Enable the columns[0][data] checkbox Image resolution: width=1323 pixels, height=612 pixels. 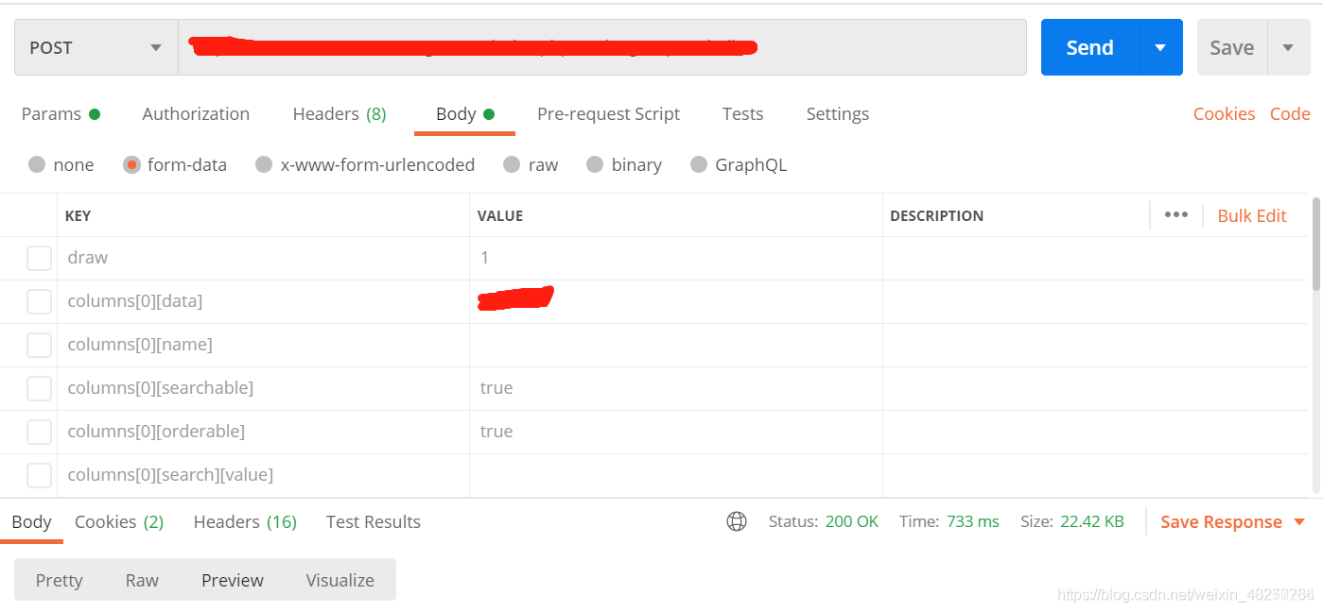click(x=39, y=301)
